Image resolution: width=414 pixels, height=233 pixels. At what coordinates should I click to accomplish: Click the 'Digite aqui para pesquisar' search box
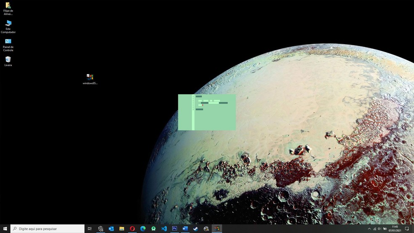tap(47, 229)
